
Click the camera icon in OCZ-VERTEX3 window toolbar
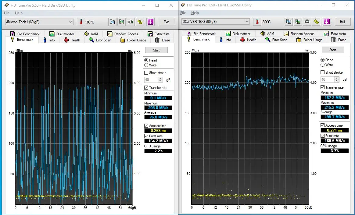tap(307, 22)
